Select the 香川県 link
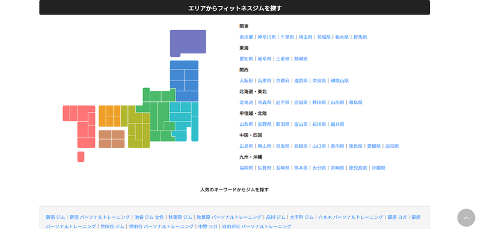This screenshot has width=481, height=229. click(x=337, y=146)
